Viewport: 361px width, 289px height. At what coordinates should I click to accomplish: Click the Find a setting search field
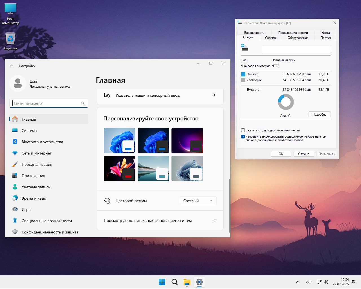click(x=47, y=103)
